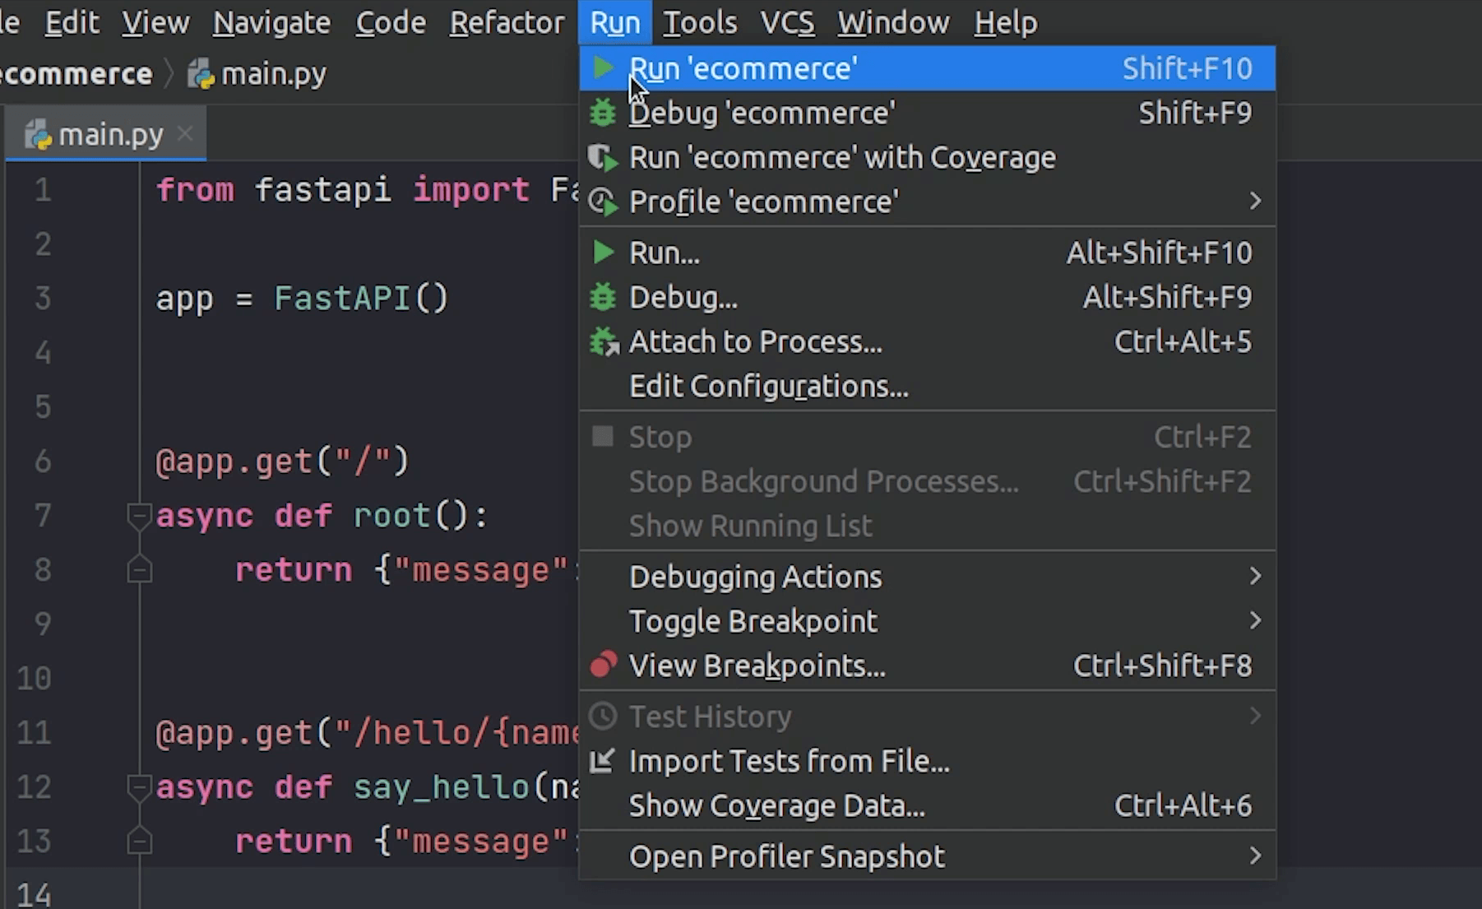Click the red View Breakpoints icon
1482x909 pixels.
pos(603,665)
